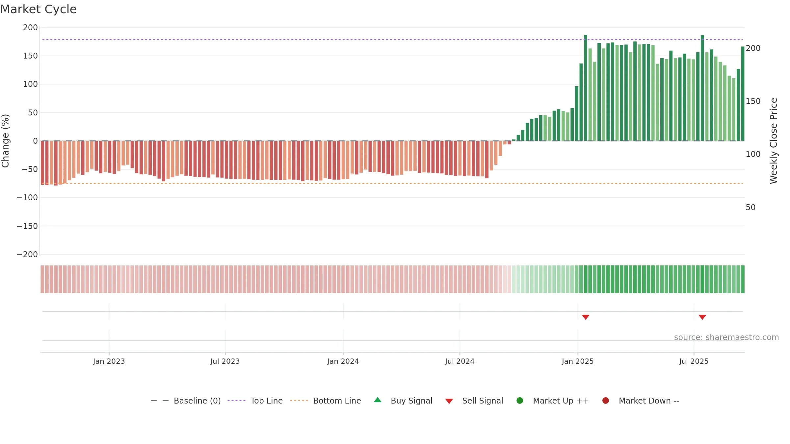Toggle the Market Up ++ legend entry
This screenshot has width=790, height=444.
pyautogui.click(x=553, y=401)
